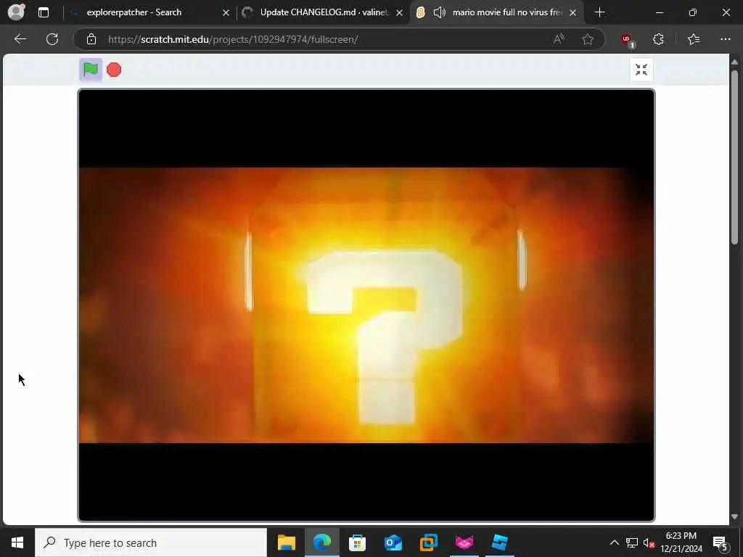View site information via lock icon
743x557 pixels.
pyautogui.click(x=91, y=39)
